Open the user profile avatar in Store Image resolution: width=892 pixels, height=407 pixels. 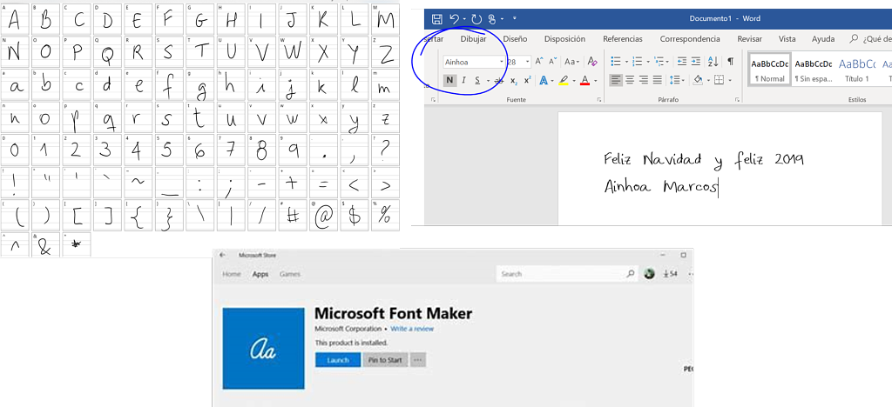[649, 274]
